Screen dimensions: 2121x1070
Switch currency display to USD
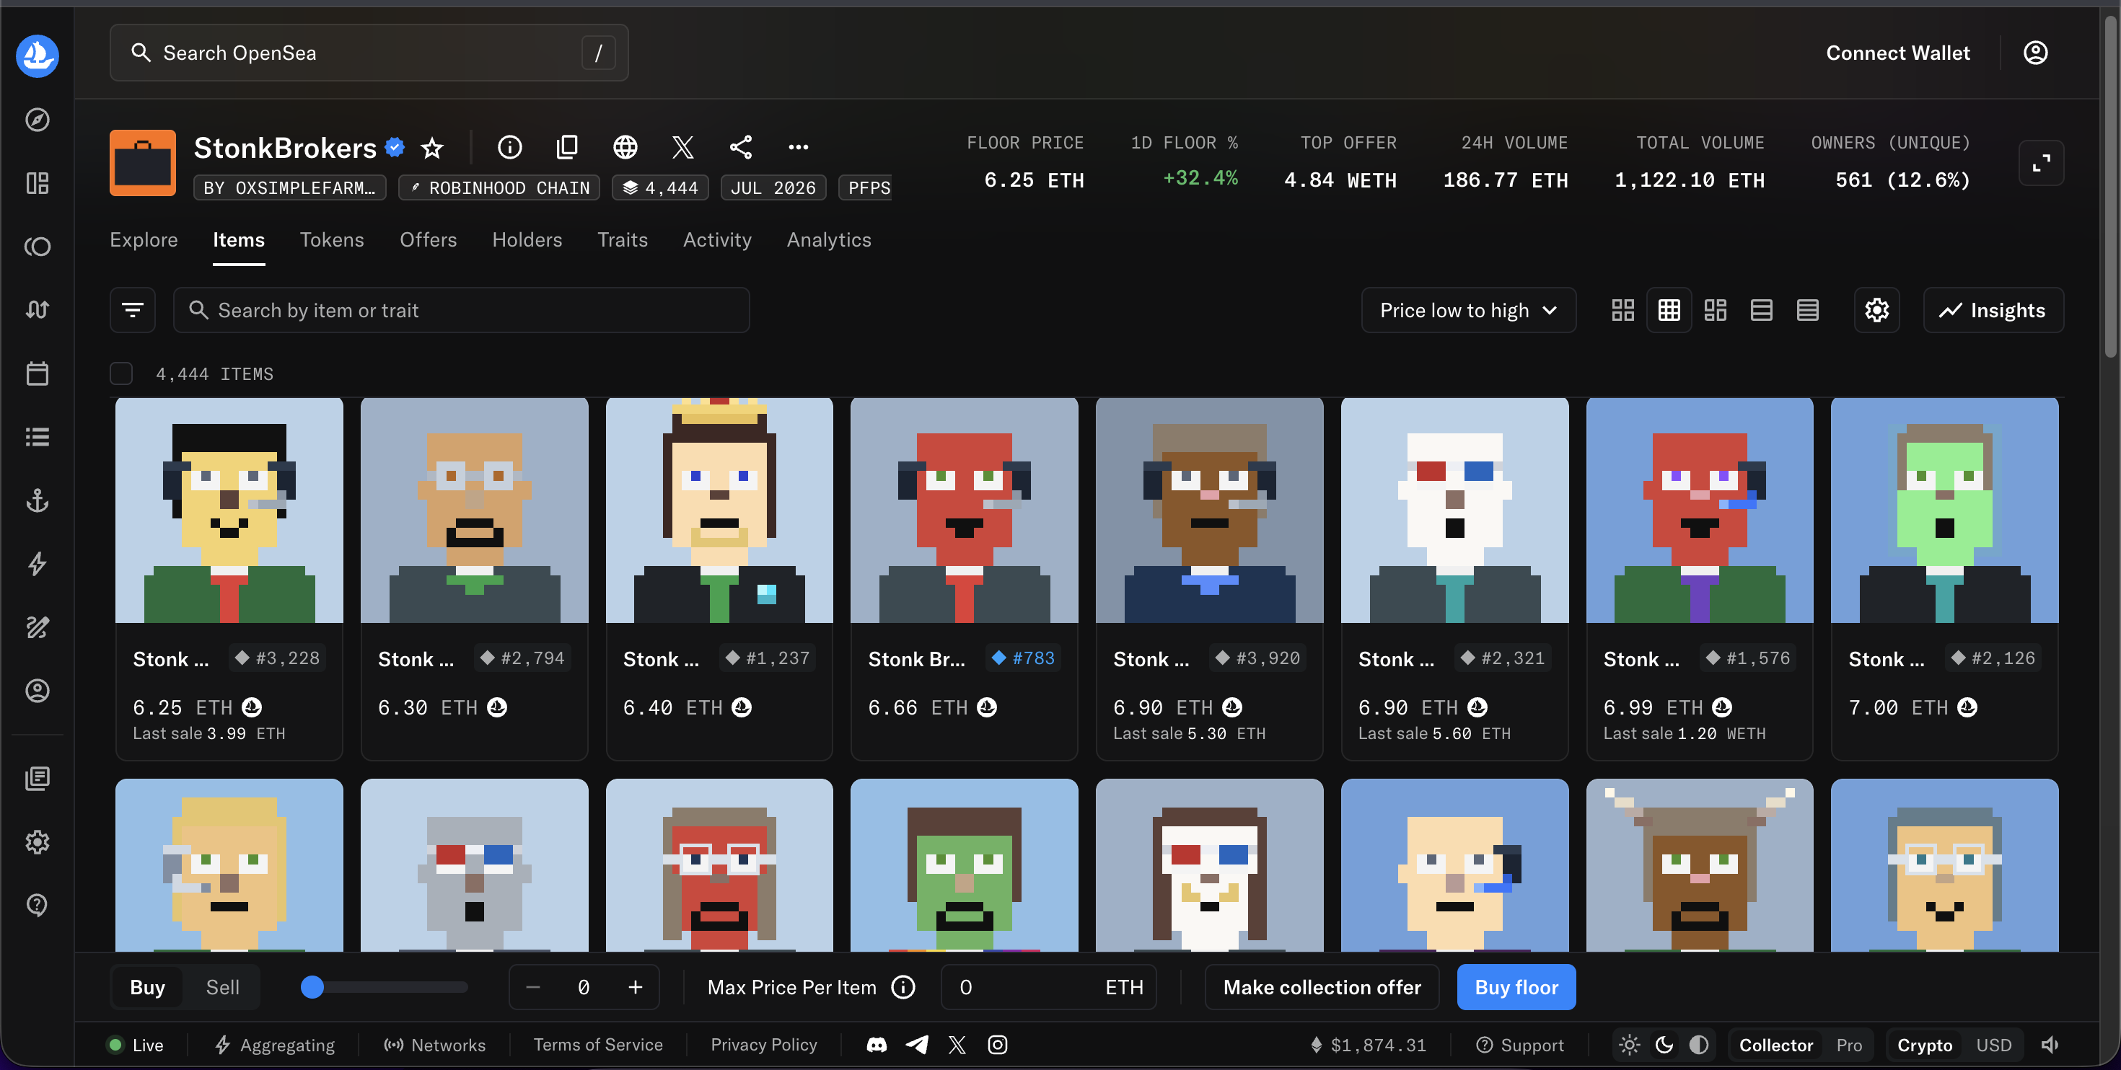[1993, 1045]
